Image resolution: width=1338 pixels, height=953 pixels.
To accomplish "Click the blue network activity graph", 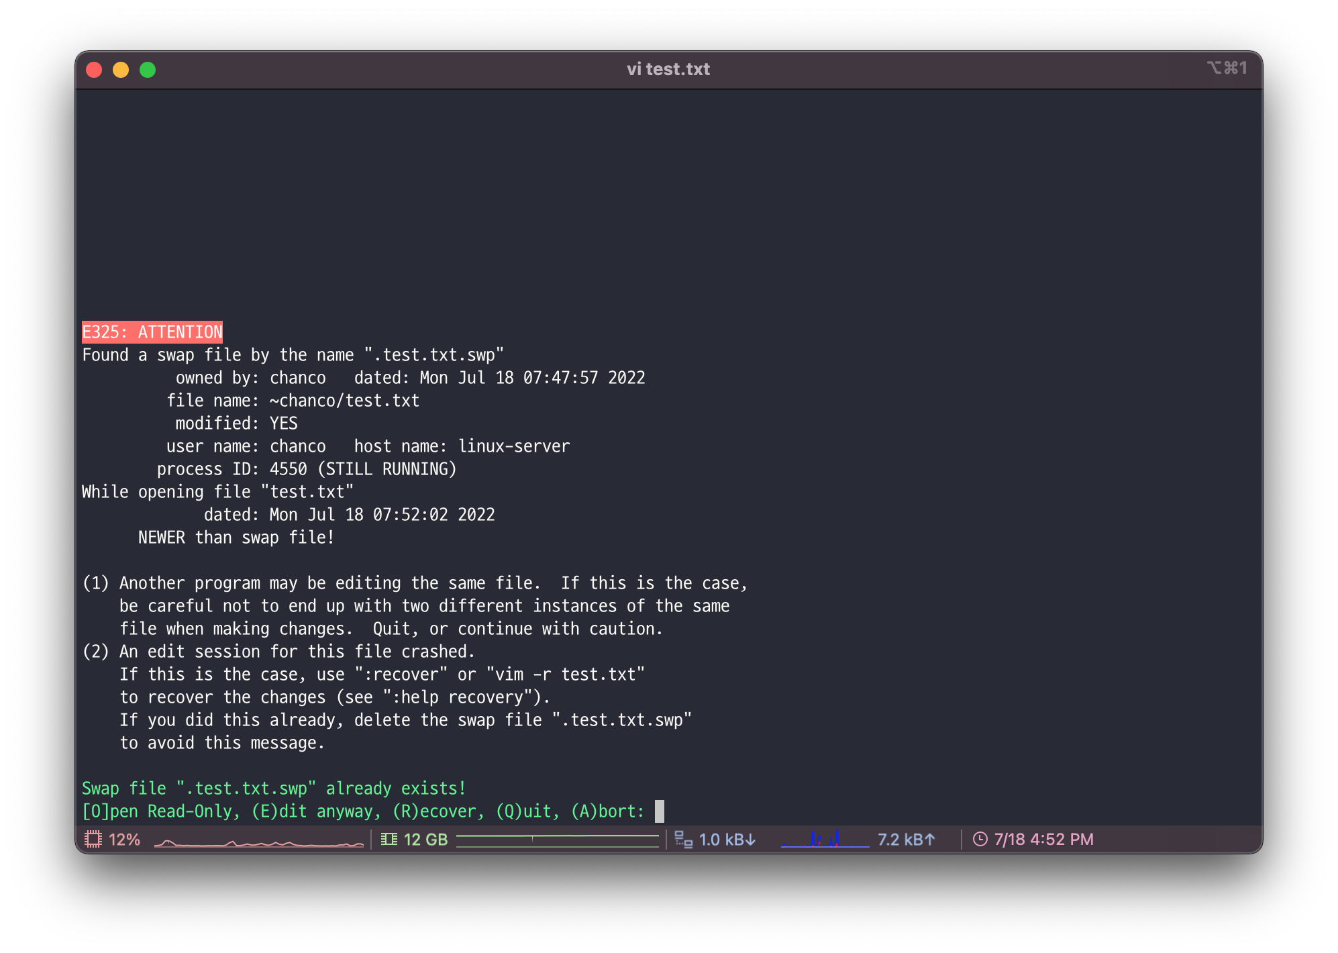I will (825, 840).
